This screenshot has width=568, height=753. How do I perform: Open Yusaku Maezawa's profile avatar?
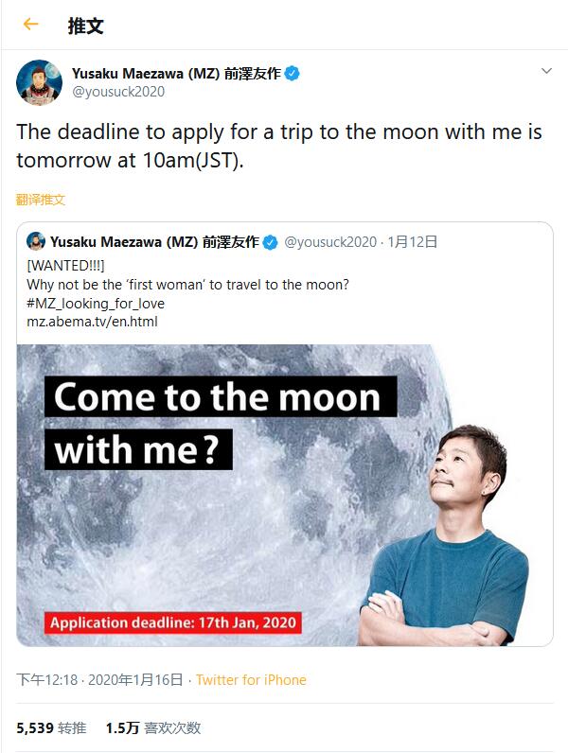point(39,82)
